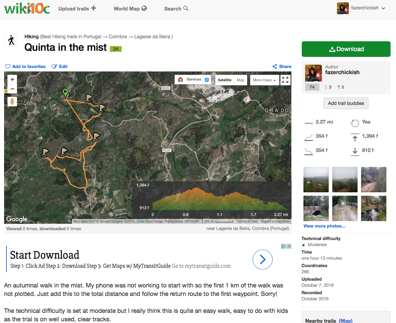Click the max elevation 1,394 f icon
The height and width of the screenshot is (323, 396).
pos(355,137)
